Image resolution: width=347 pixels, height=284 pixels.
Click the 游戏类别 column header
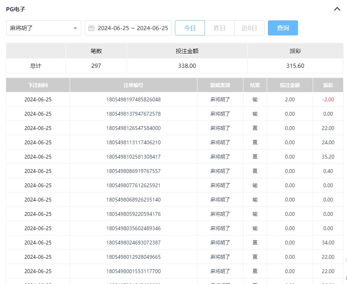coord(220,85)
